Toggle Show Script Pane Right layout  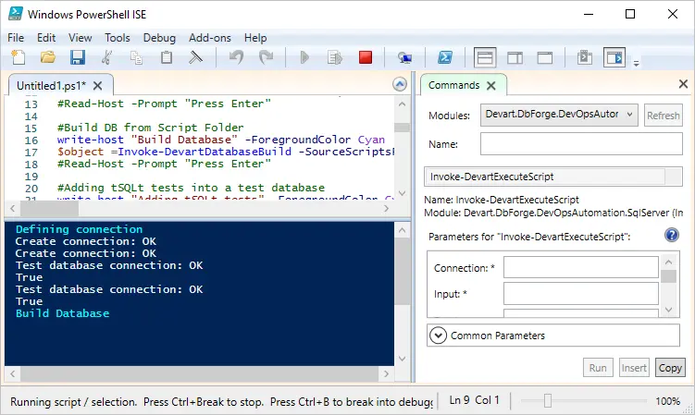click(x=515, y=58)
